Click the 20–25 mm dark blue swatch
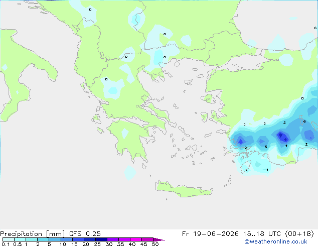Image resolution: width=318 pixels, height=246 pixels. [x=90, y=239]
